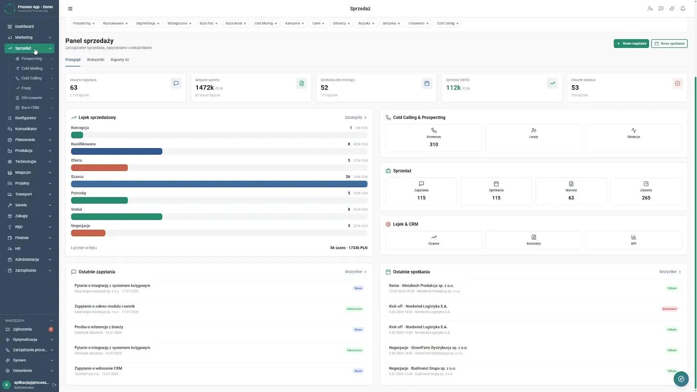Open Zgłoszenia in the sidebar tools
Viewport: 697px width, 392px height.
click(x=29, y=329)
